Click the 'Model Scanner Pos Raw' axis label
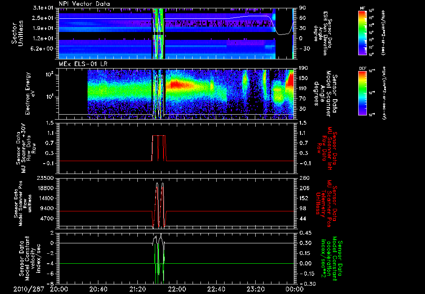The image size is (425, 294). pyautogui.click(x=23, y=203)
